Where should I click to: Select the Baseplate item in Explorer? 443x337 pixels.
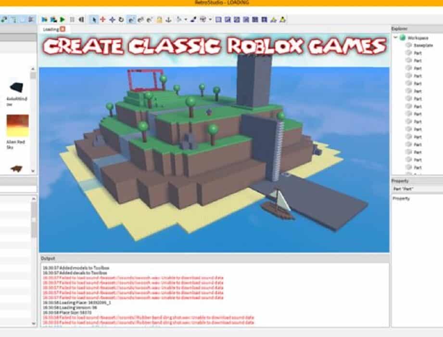tap(423, 45)
